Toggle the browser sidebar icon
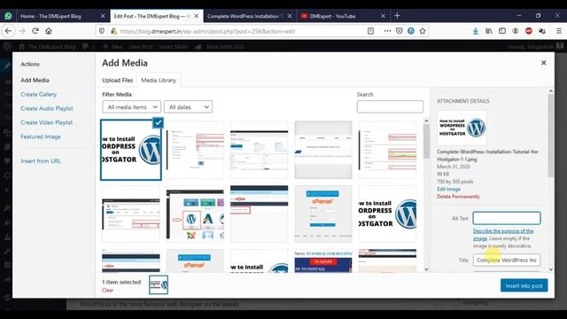The image size is (567, 319). coord(502,31)
